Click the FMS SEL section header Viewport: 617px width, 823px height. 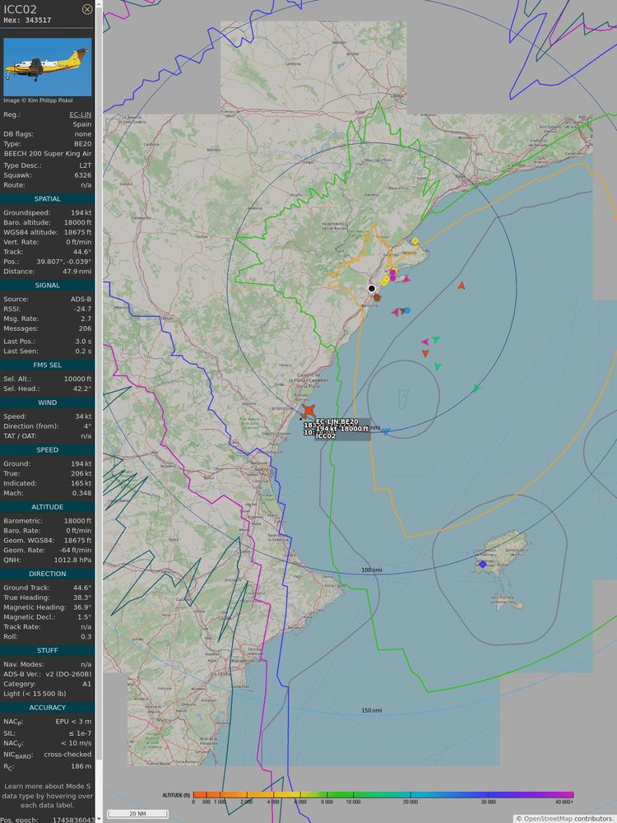pos(47,365)
